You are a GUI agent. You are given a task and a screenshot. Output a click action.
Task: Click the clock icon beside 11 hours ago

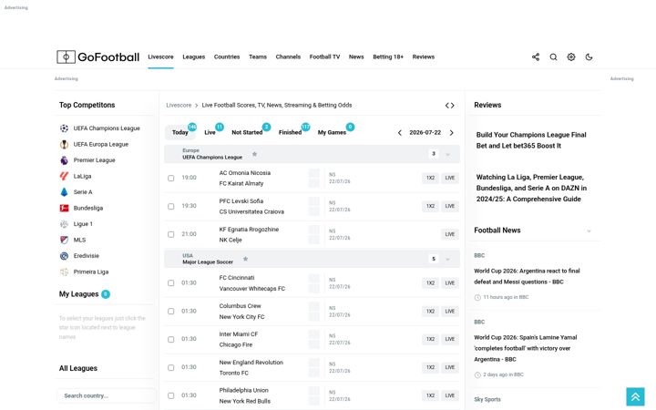(x=477, y=297)
